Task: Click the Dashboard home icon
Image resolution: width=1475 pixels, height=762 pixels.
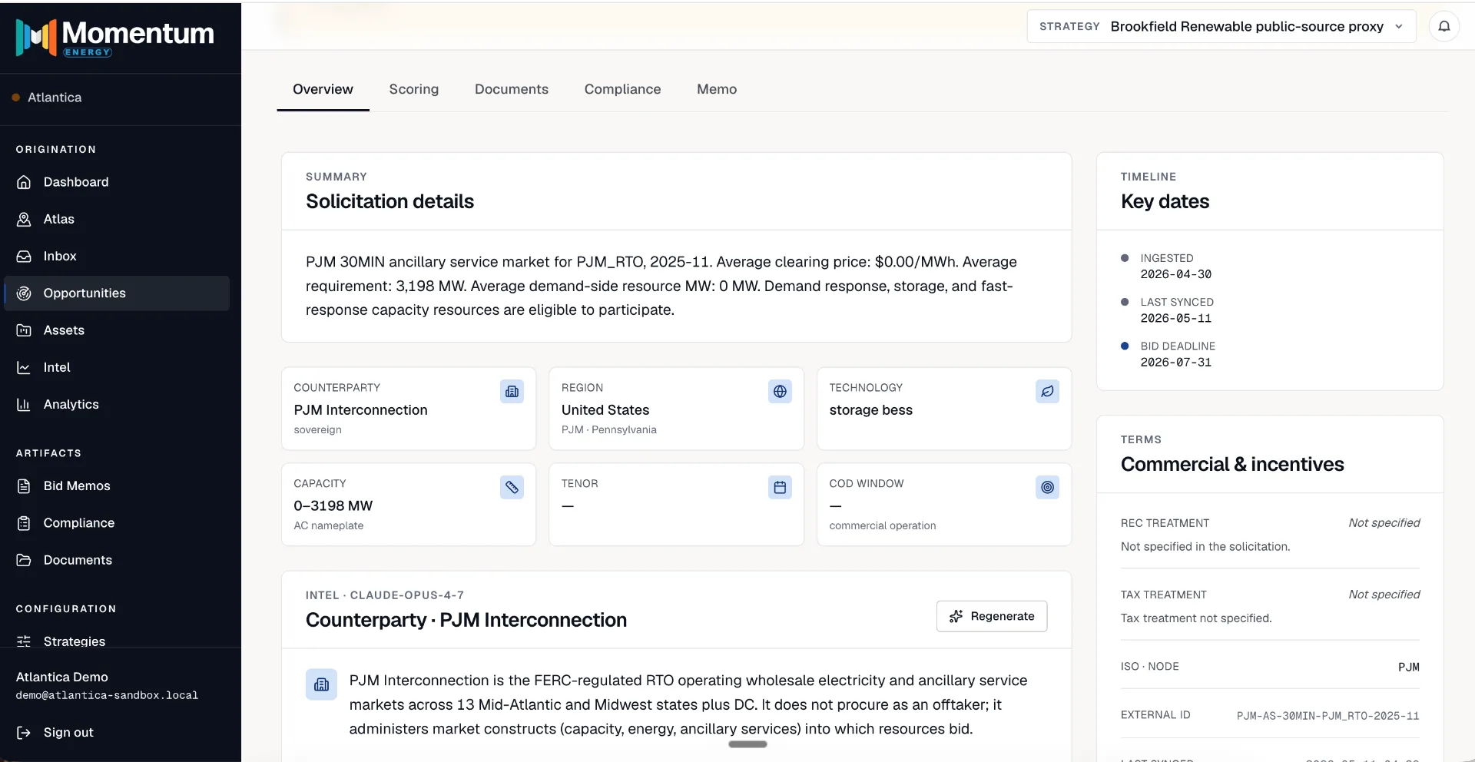Action: click(x=24, y=182)
